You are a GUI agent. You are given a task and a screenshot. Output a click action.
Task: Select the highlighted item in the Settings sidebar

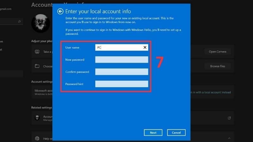[x=11, y=74]
